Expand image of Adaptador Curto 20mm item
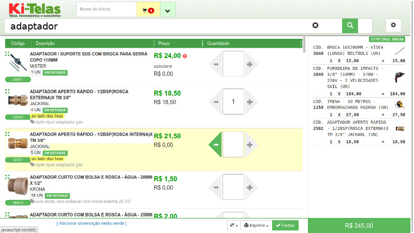 click(7, 177)
